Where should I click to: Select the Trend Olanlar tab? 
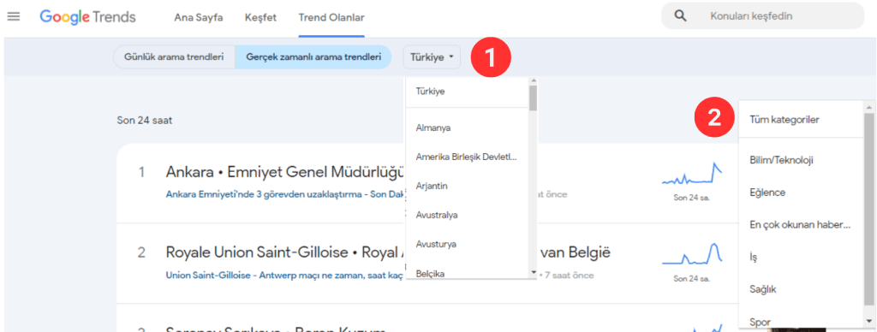(x=331, y=17)
